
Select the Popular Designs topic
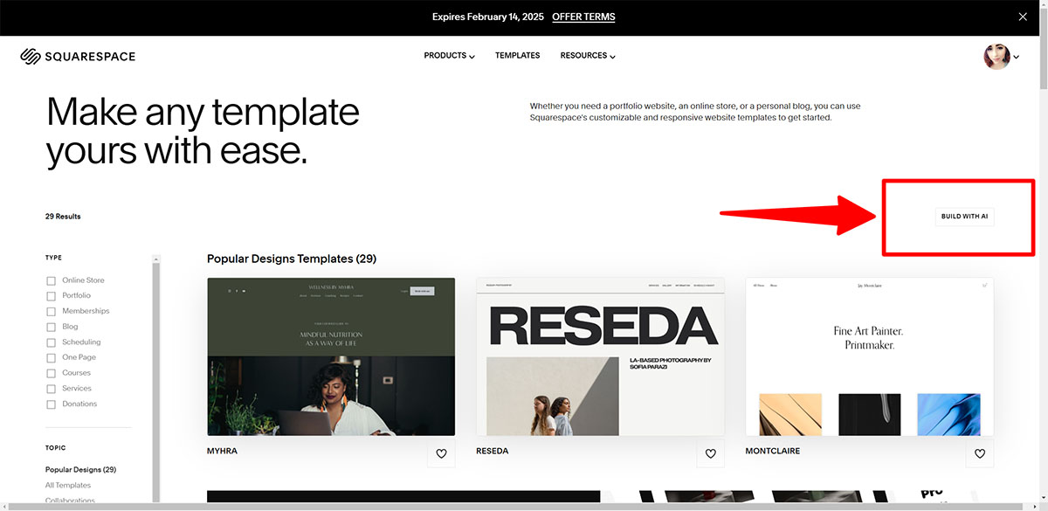point(80,469)
